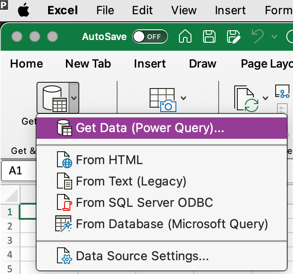
Task: Click the Select All corner triangle
Action: point(12,195)
